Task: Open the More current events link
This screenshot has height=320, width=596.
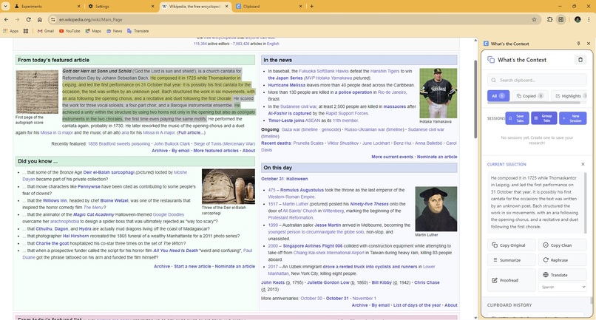Action: coord(392,157)
